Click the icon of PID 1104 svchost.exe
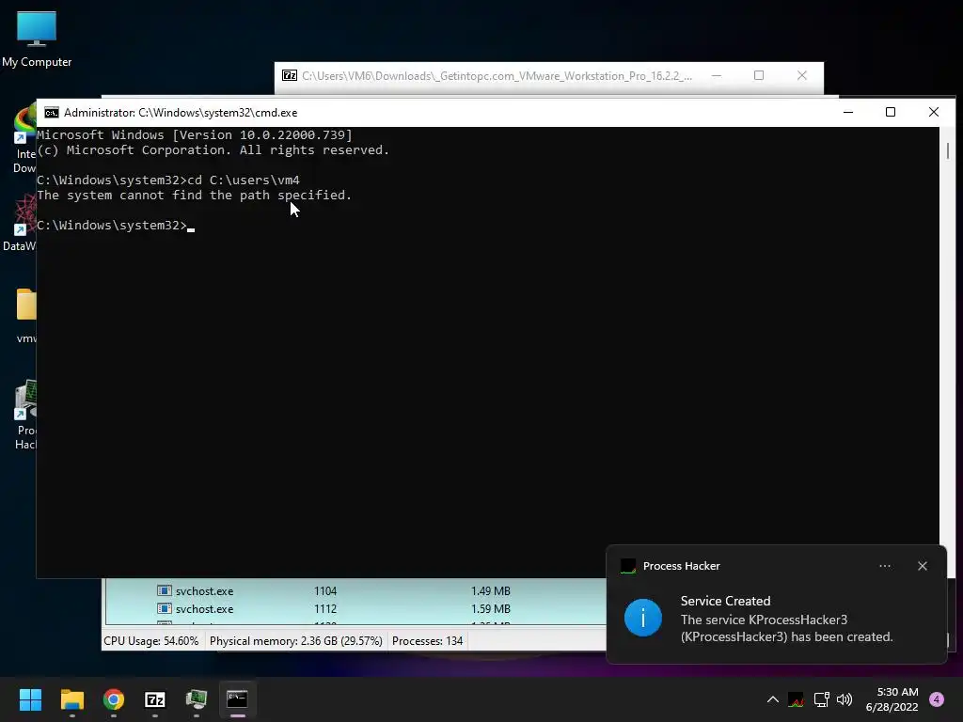 point(164,590)
